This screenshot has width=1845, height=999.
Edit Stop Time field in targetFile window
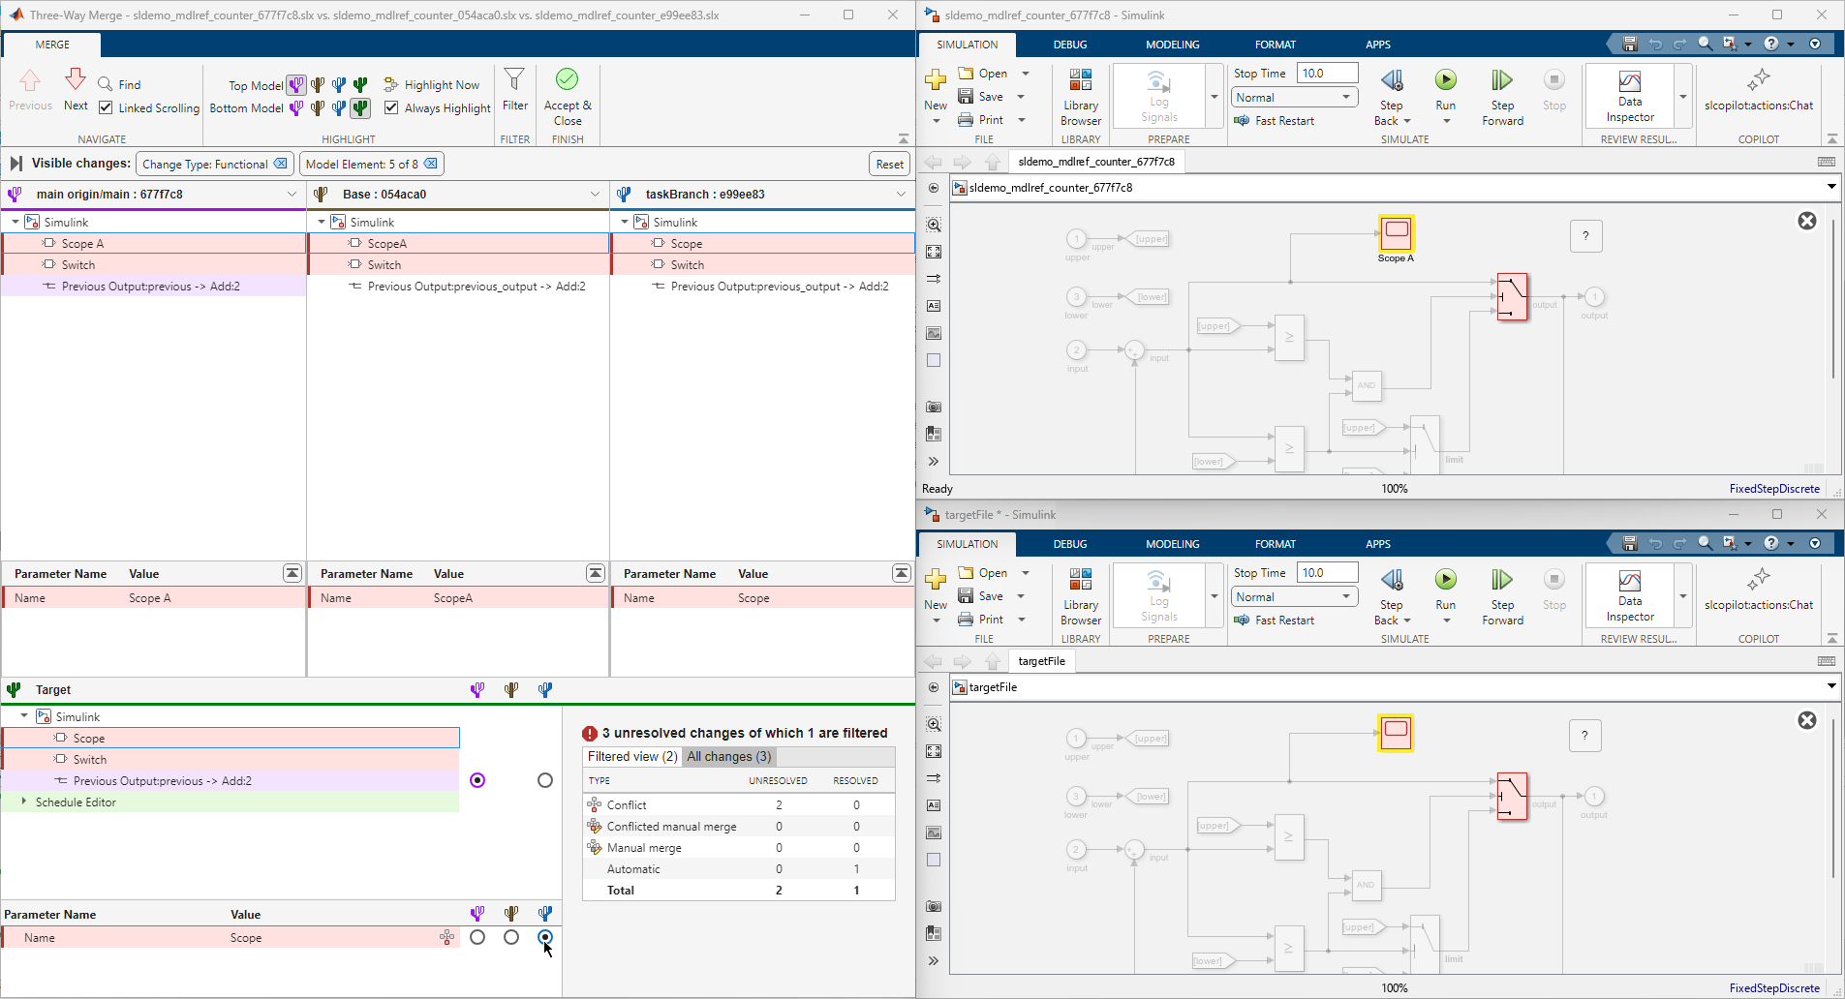[x=1327, y=573]
